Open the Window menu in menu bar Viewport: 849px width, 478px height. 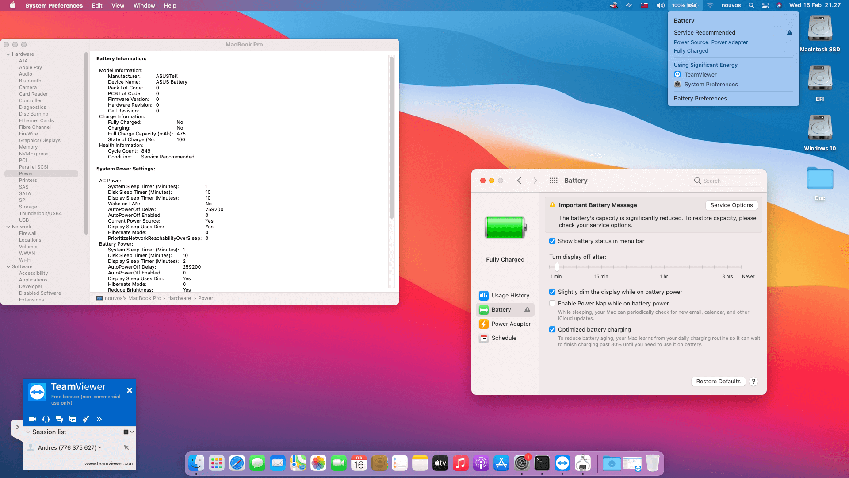(144, 5)
